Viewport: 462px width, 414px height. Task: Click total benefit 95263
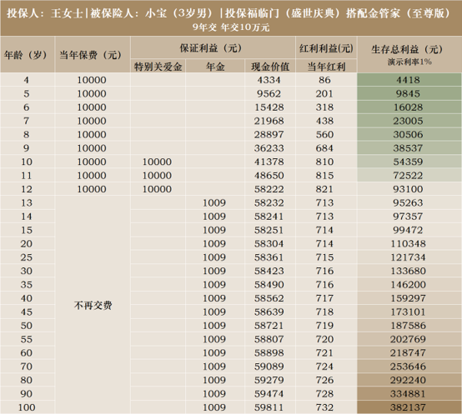click(408, 203)
